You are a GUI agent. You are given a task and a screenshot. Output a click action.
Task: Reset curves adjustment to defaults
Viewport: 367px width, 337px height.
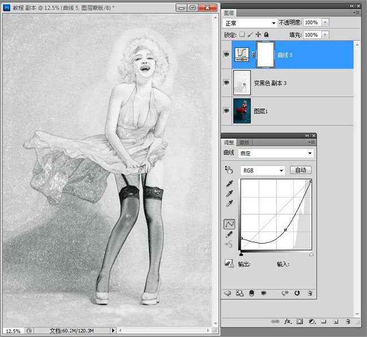point(297,293)
